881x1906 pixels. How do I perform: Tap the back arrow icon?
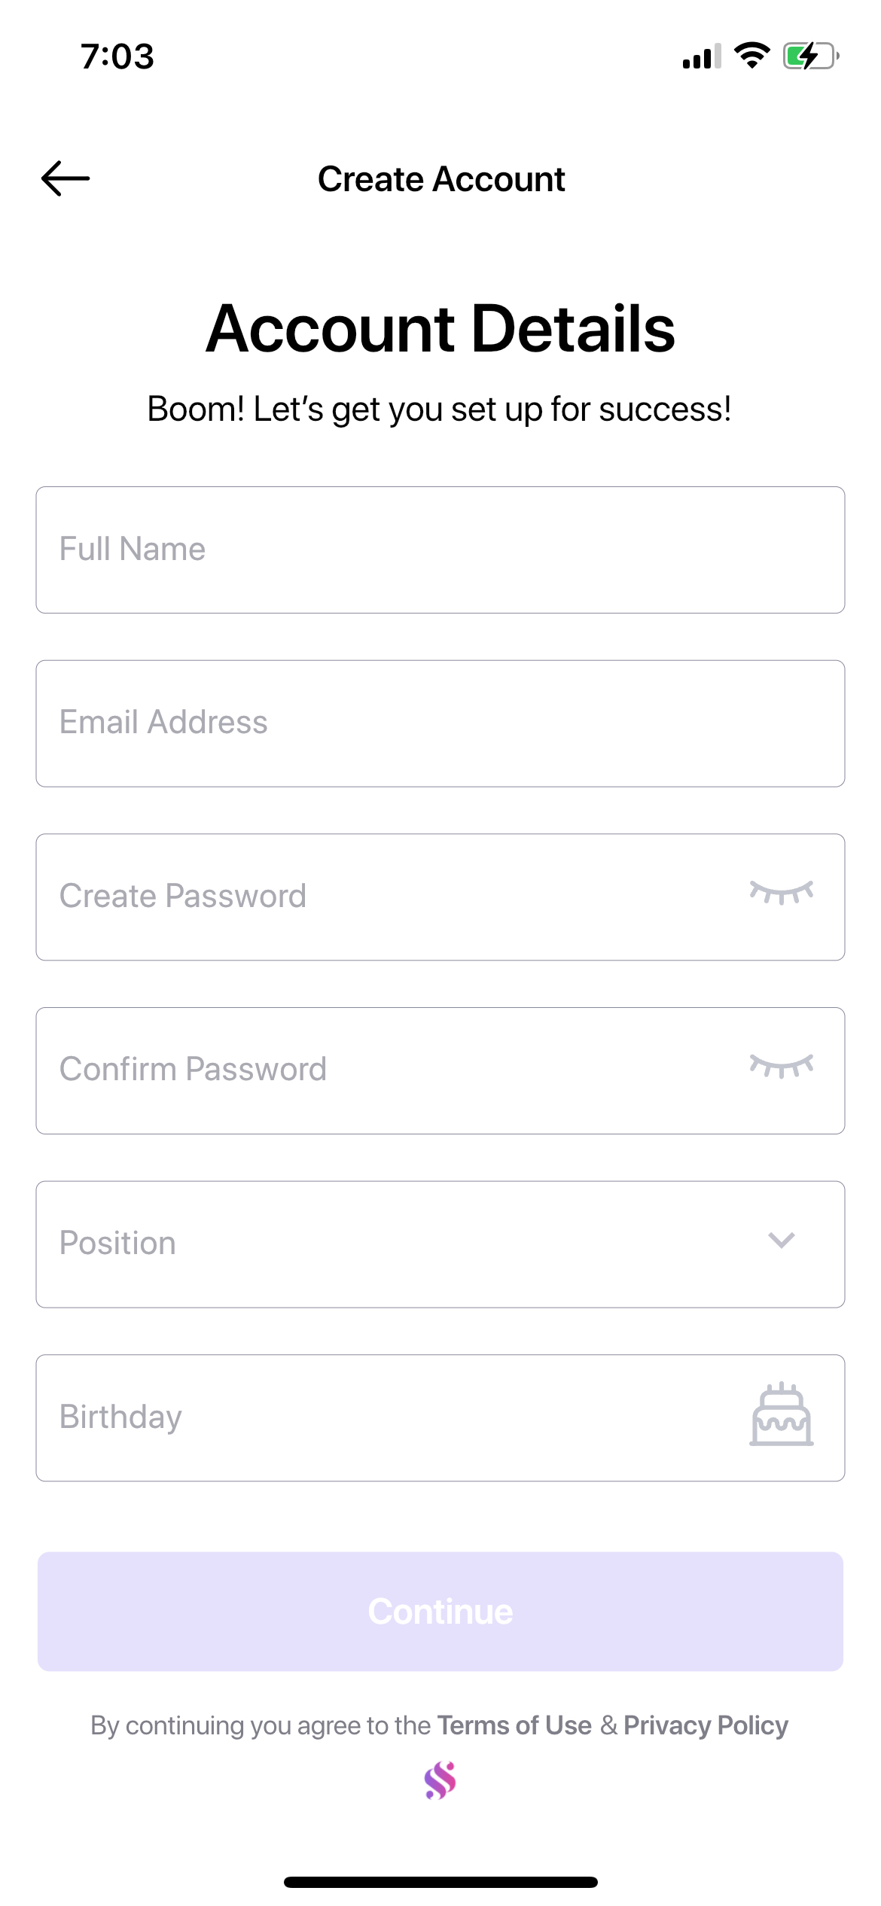point(66,178)
